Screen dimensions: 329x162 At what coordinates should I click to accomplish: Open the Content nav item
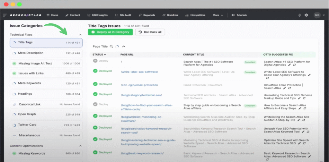click(x=73, y=15)
